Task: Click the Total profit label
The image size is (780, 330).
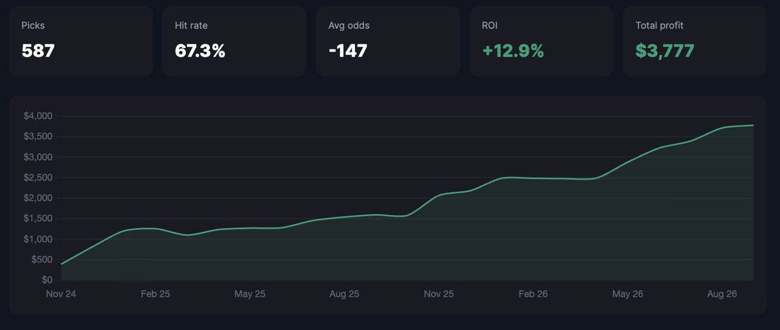Action: point(659,25)
